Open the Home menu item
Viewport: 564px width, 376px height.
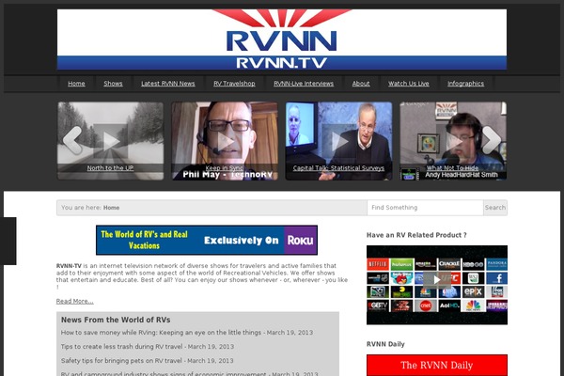[x=76, y=84]
